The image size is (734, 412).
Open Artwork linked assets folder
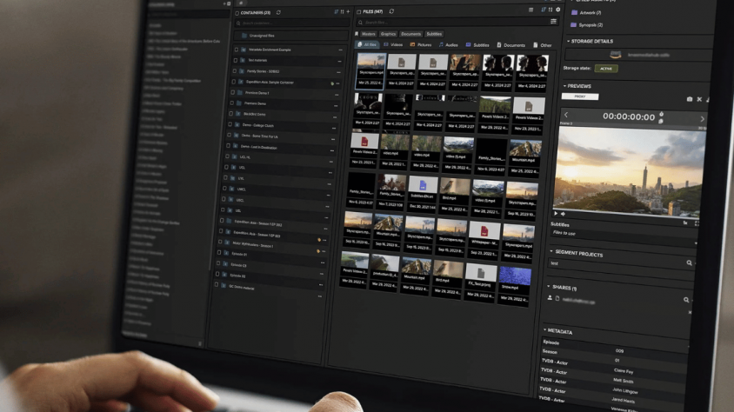coord(586,13)
